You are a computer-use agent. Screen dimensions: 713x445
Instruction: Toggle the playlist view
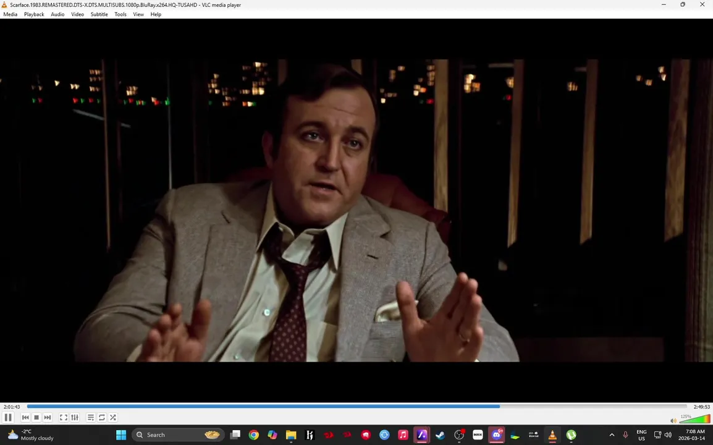coord(90,417)
